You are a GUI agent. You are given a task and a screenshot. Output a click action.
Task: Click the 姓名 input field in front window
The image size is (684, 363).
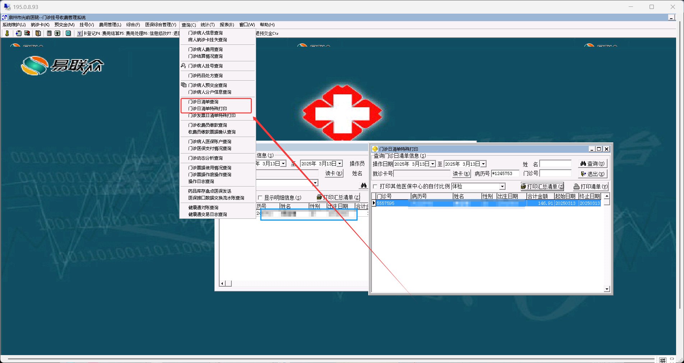[x=555, y=164]
